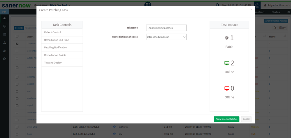Click the sign-out arrow sidebar icon
This screenshot has width=291, height=138.
click(x=5, y=59)
